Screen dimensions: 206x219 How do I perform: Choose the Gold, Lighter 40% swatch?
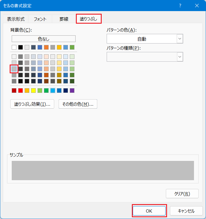coord(59,69)
